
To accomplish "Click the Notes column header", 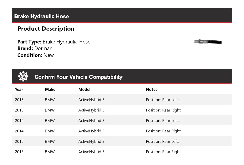I will (151, 89).
